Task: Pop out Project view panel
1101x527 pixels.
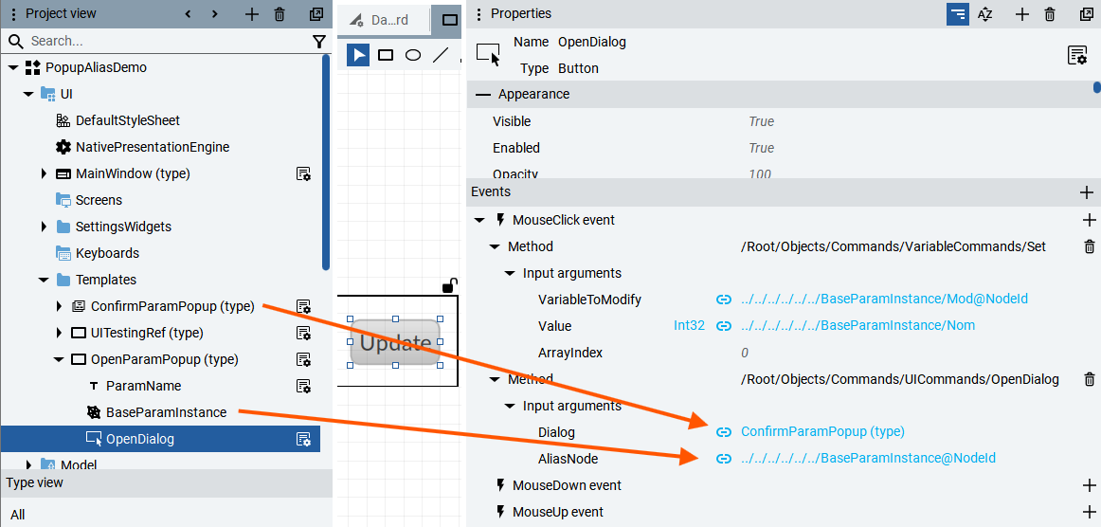Action: point(316,14)
